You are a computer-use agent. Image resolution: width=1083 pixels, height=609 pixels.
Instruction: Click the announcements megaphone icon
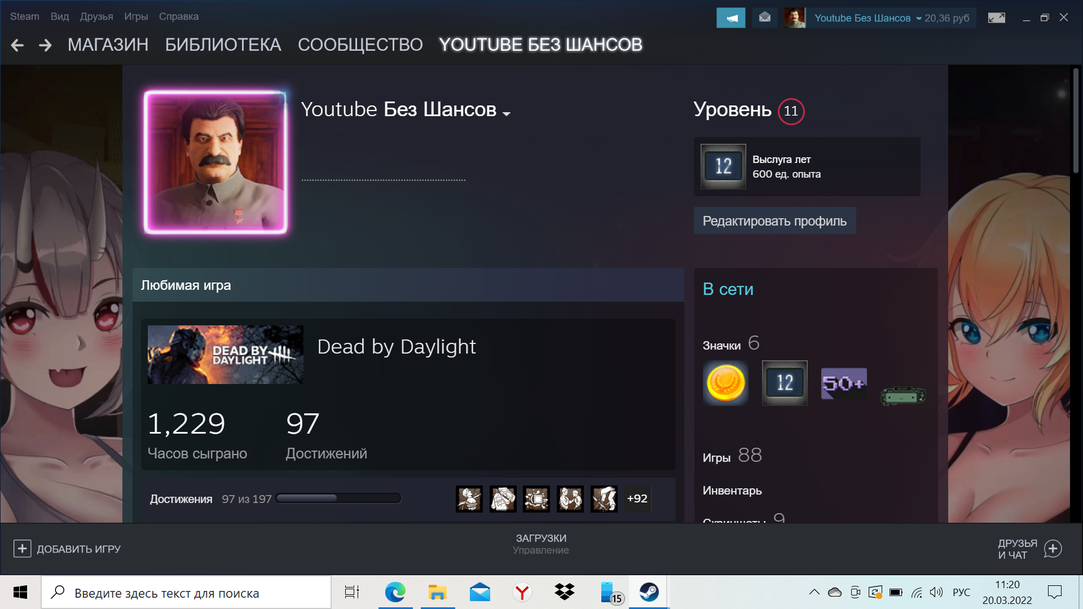730,18
